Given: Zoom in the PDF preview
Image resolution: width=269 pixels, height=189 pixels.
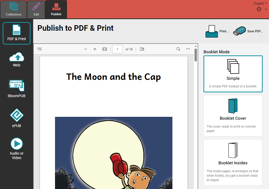Looking at the screenshot, I should point(95,49).
